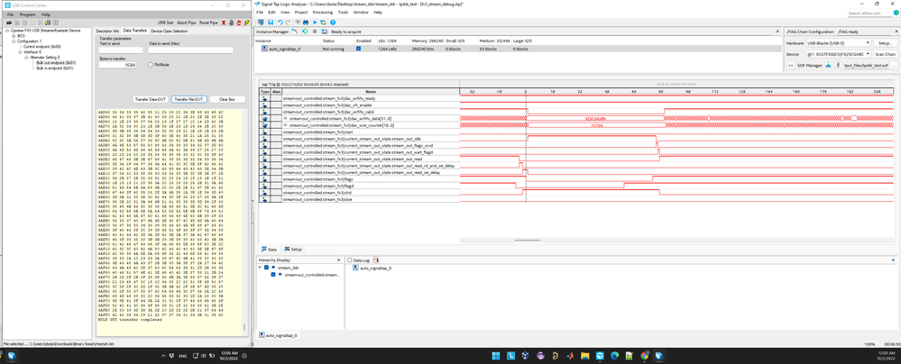
Task: Click the auto_signaltap_0 instance icon in Instance Manager
Action: point(264,49)
